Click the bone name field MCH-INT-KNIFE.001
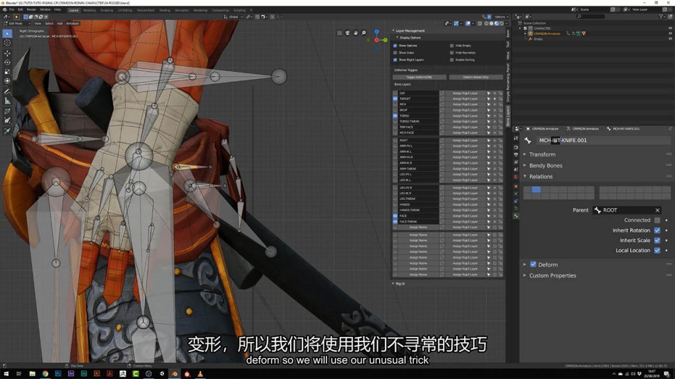The height and width of the screenshot is (379, 675). (604, 140)
